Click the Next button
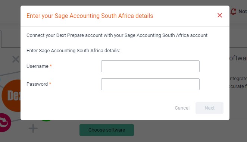This screenshot has width=247, height=142. click(x=209, y=108)
